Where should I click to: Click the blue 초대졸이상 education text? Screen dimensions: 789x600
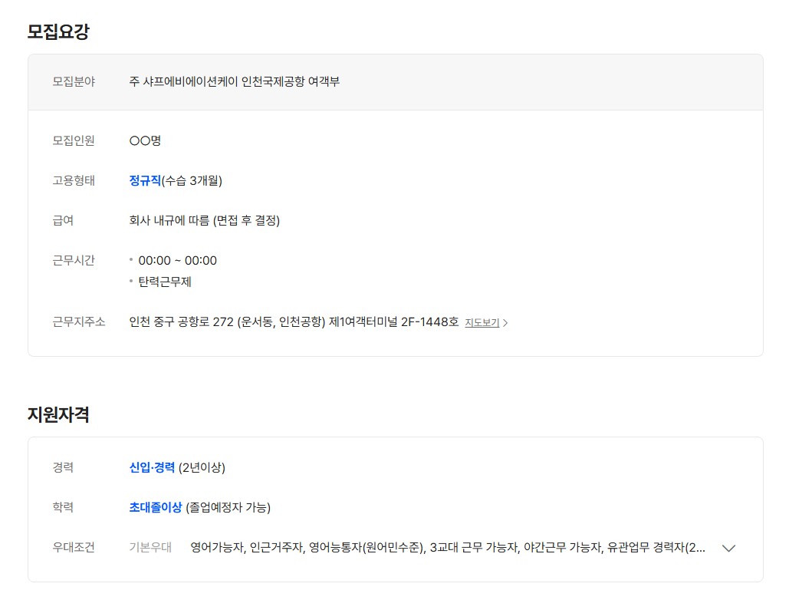click(156, 507)
